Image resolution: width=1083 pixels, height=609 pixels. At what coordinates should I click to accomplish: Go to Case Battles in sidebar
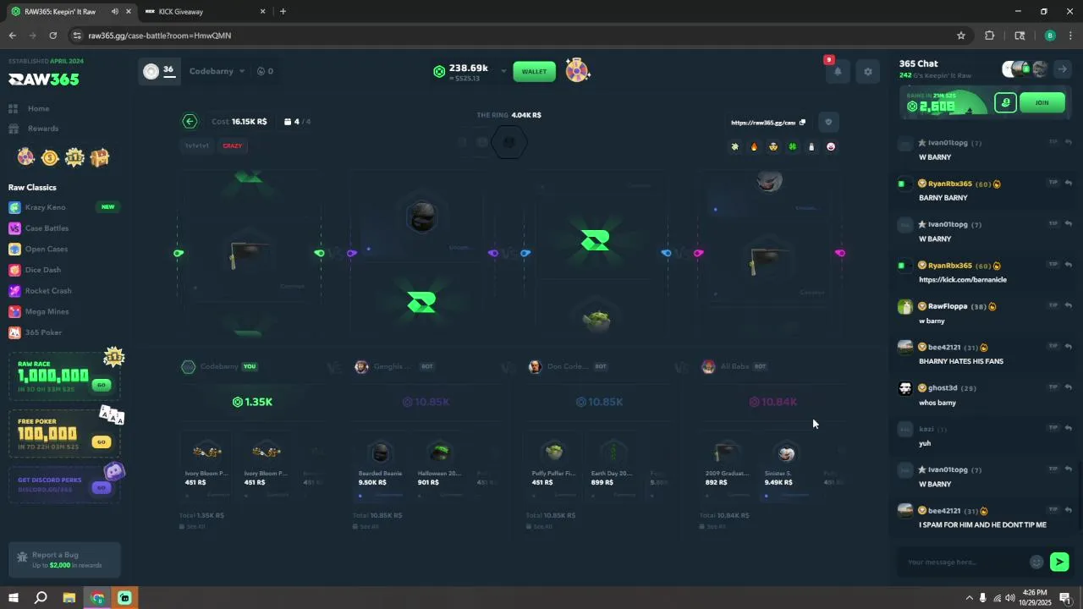coord(47,228)
